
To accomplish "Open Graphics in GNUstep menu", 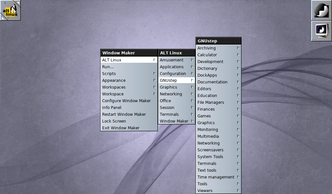I will (219, 123).
